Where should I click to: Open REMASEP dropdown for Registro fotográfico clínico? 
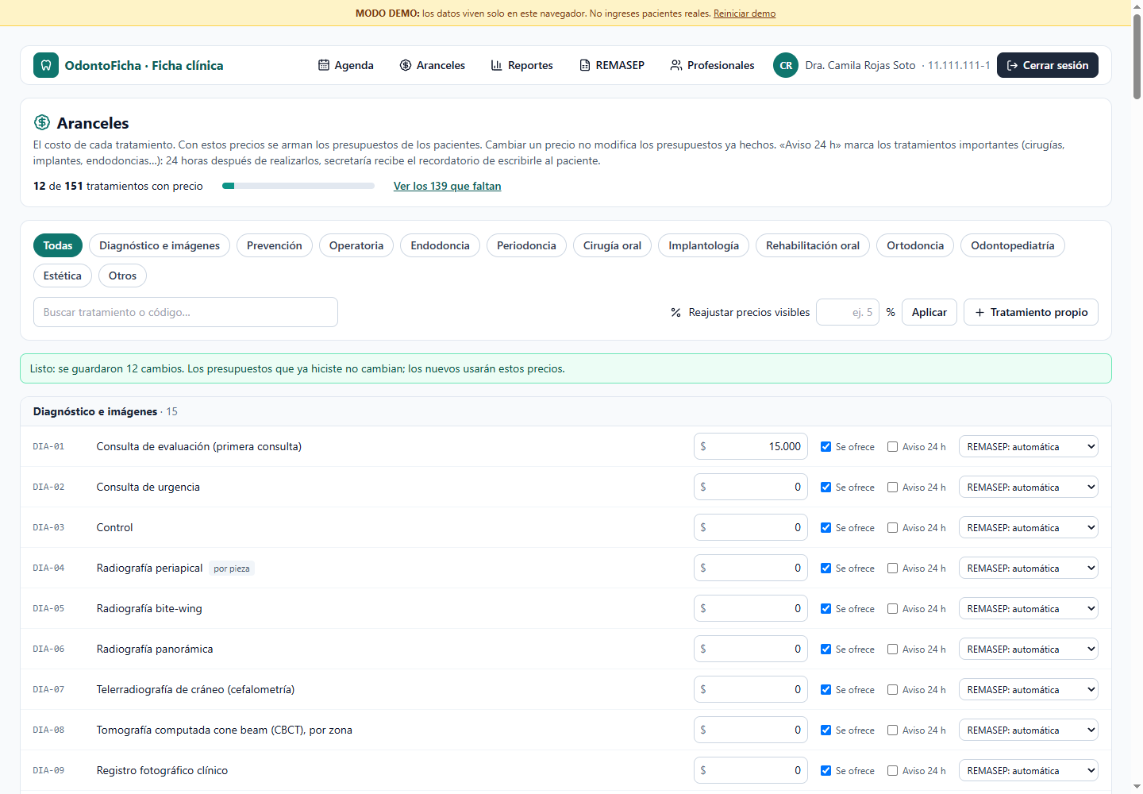1029,770
